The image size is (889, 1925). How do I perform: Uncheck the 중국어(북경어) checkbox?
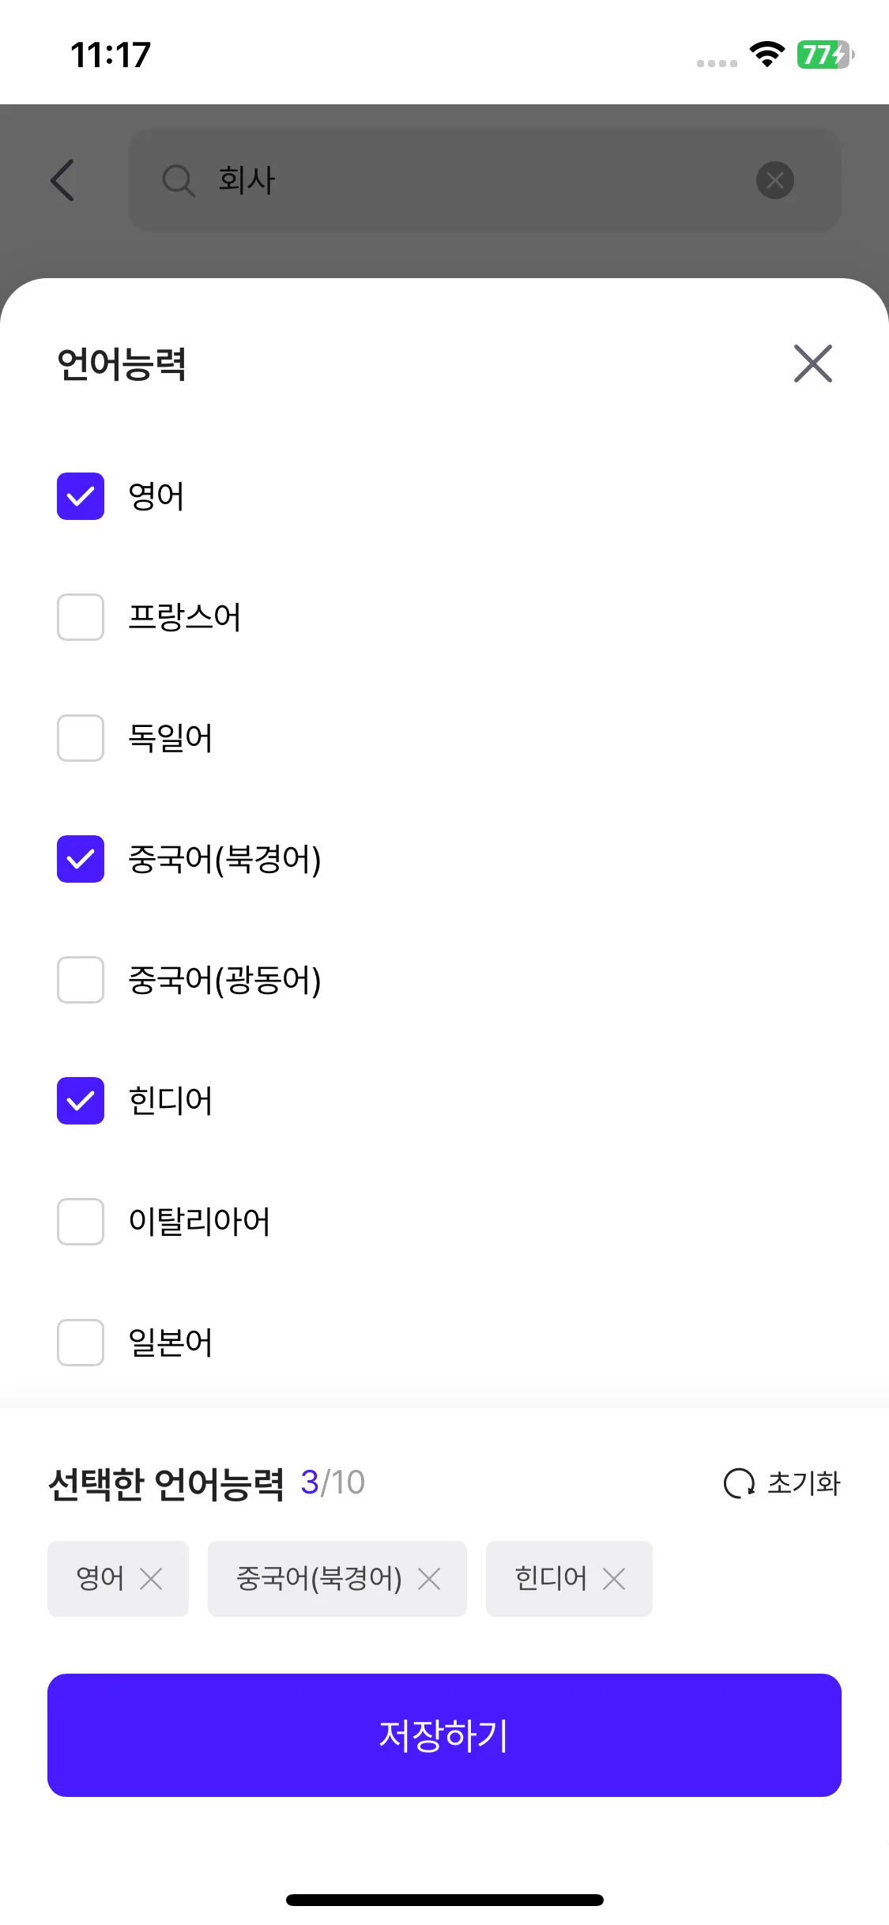coord(81,859)
